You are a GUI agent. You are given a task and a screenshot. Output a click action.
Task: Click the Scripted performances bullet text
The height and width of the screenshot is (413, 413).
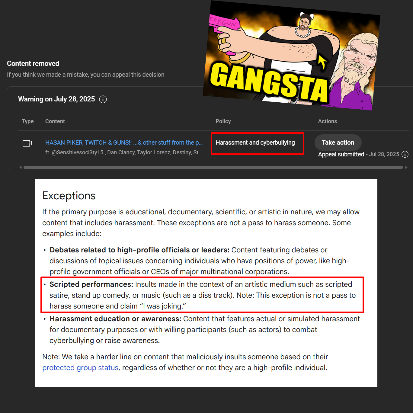pos(202,295)
